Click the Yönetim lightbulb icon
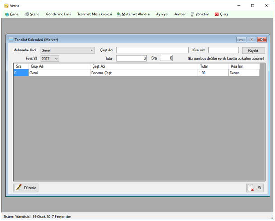 [x=192, y=14]
